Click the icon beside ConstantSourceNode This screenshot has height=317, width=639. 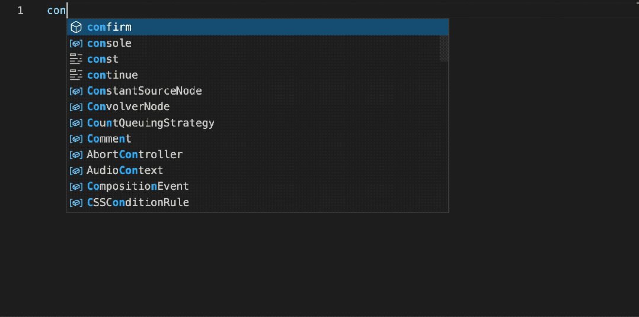tap(76, 91)
